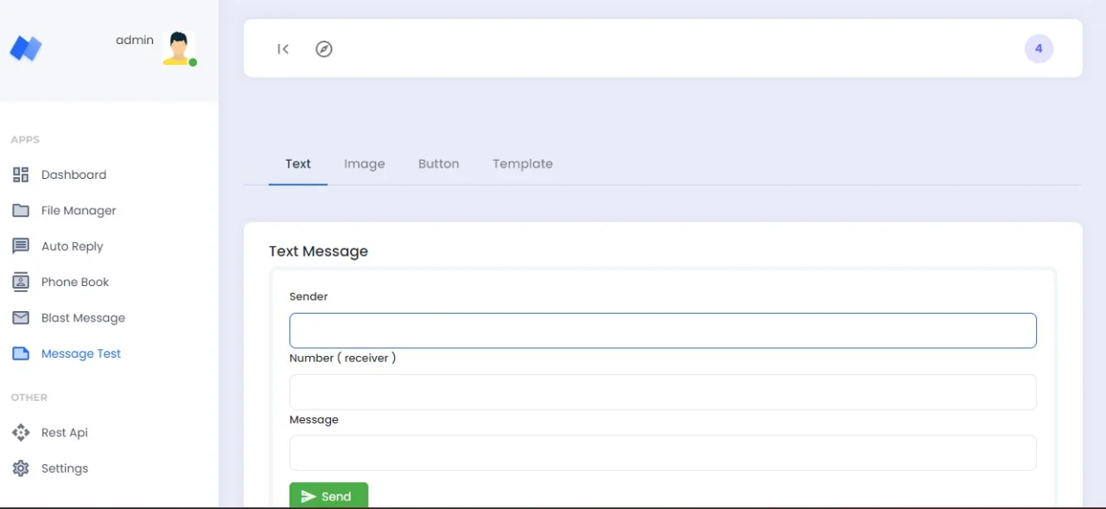Open the notification badge showing 4
The height and width of the screenshot is (509, 1106).
pos(1039,48)
